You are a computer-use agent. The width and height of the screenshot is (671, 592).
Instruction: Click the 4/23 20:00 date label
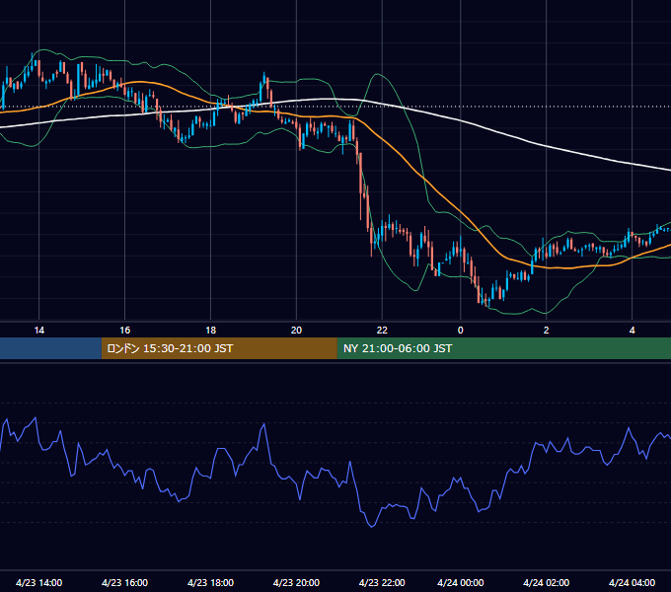tap(296, 582)
